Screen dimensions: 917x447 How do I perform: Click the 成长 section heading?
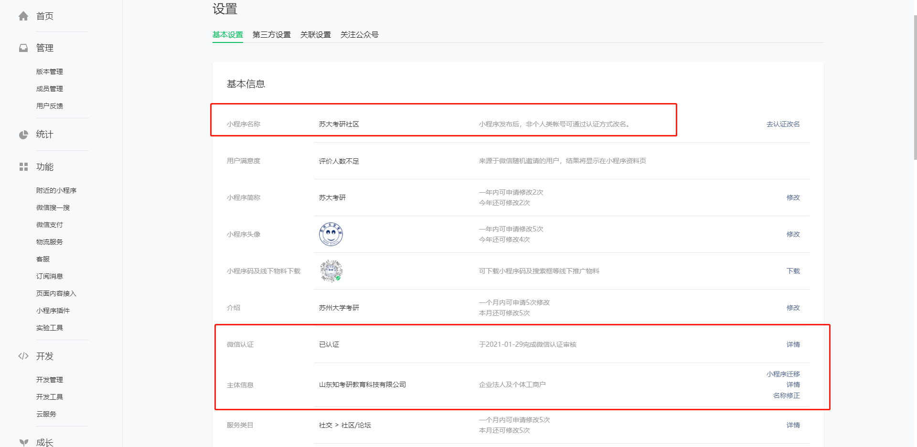(x=45, y=443)
